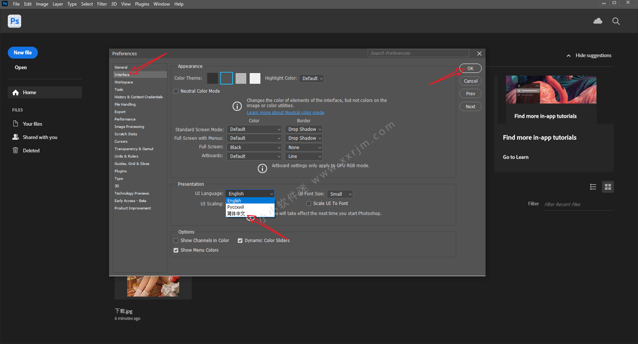Open Full Screen color dropdown showing Black
Image resolution: width=638 pixels, height=344 pixels.
pyautogui.click(x=254, y=148)
